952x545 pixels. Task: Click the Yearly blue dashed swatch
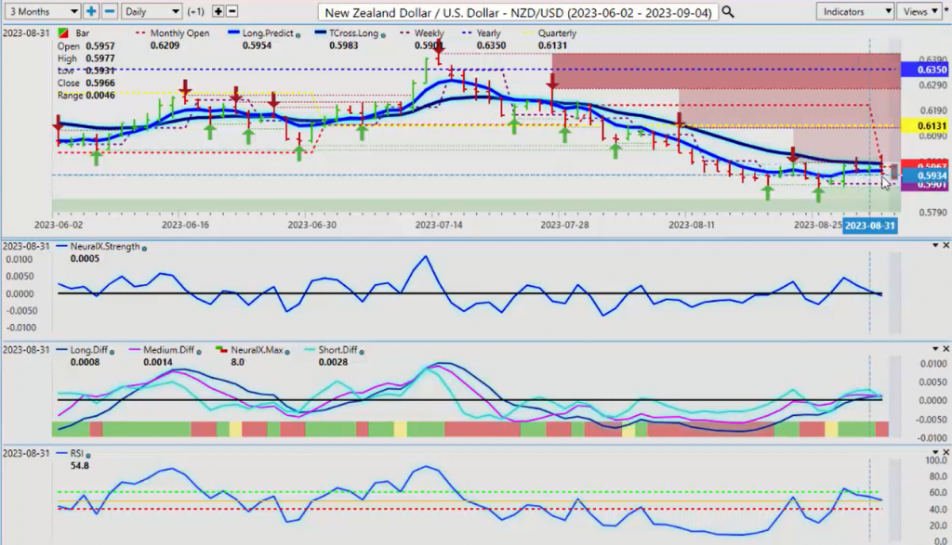468,33
